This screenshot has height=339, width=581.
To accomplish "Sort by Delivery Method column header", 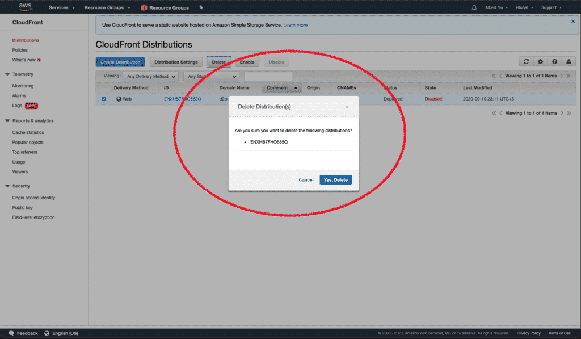I will [x=131, y=88].
